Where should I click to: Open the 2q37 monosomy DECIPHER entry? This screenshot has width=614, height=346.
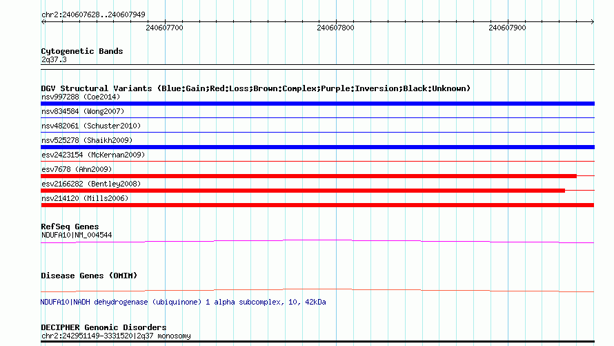[116, 336]
